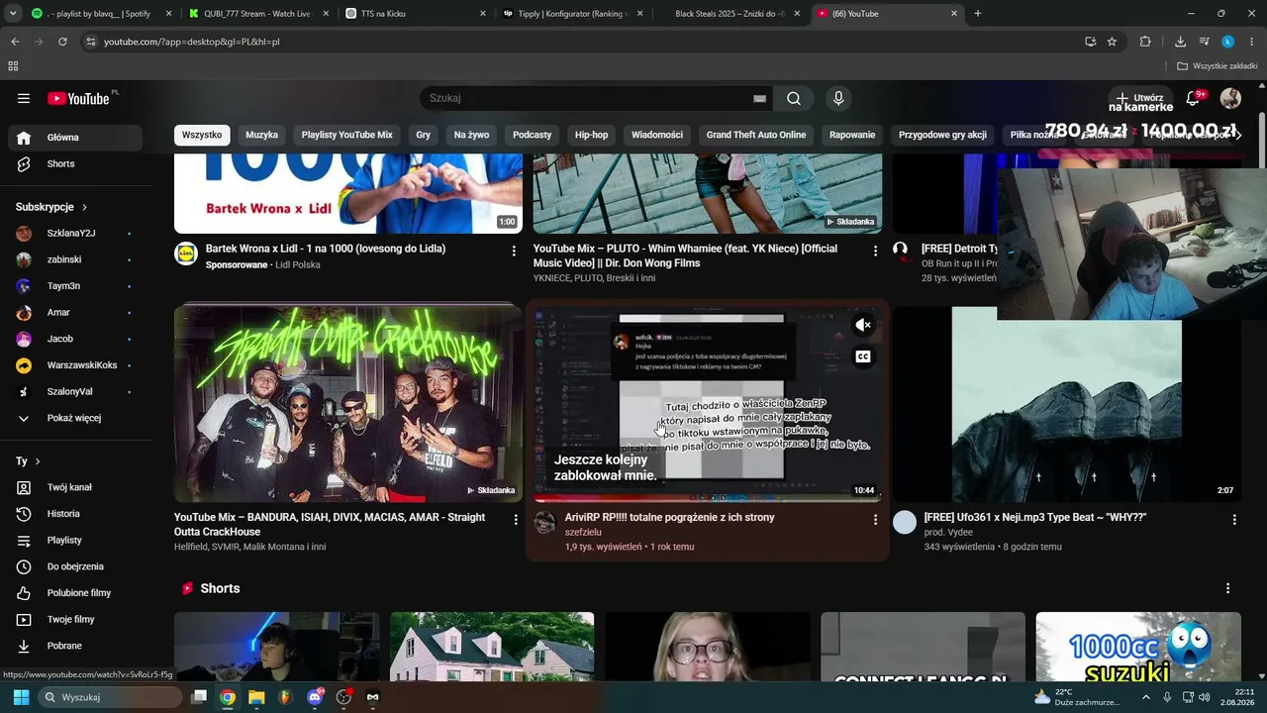Open Twój kanał in the sidebar
This screenshot has width=1267, height=713.
coord(75,487)
